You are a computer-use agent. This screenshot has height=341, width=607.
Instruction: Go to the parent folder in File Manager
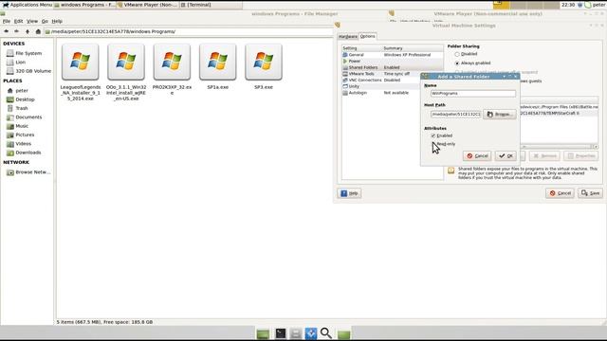pyautogui.click(x=28, y=31)
